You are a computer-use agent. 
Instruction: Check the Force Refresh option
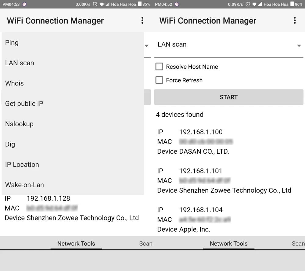coord(159,80)
